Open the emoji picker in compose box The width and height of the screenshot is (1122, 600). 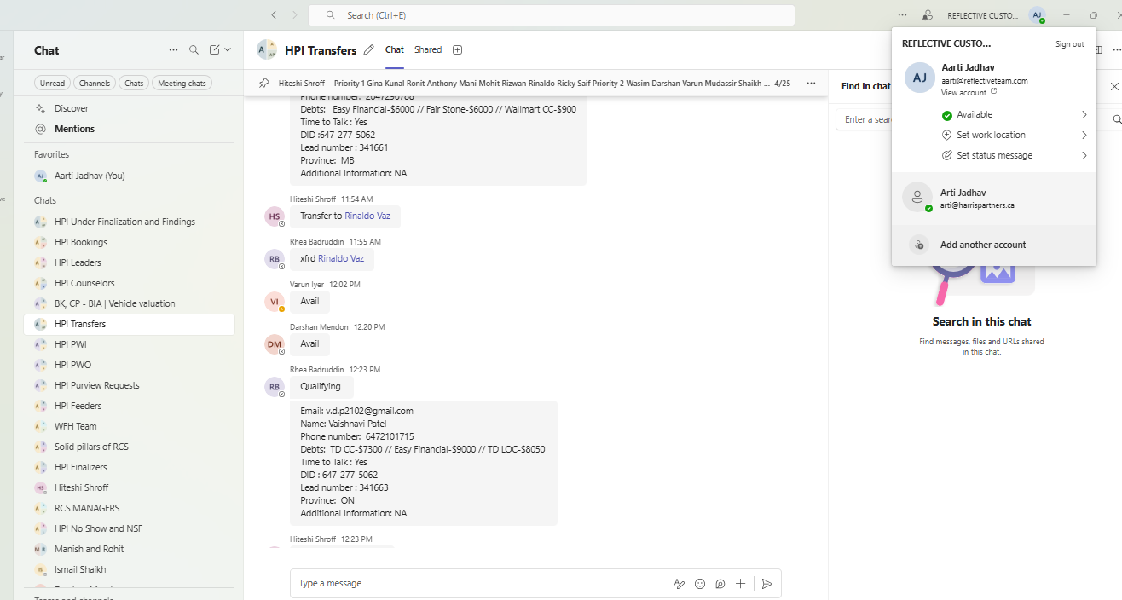tap(700, 584)
